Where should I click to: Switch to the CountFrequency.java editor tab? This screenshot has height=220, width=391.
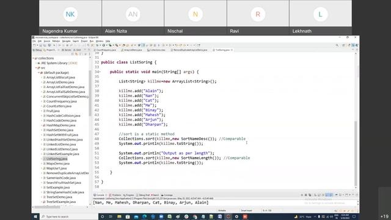point(104,50)
